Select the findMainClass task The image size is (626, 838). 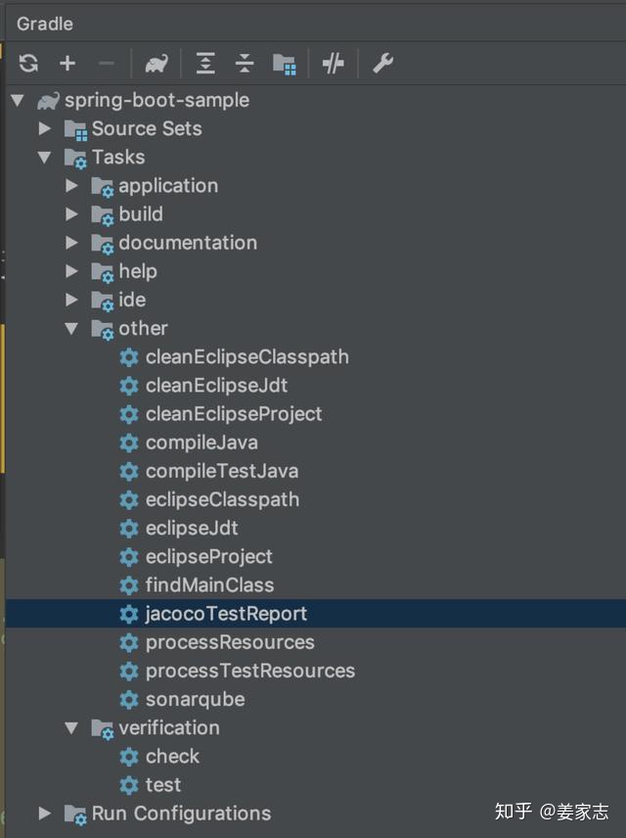(209, 585)
